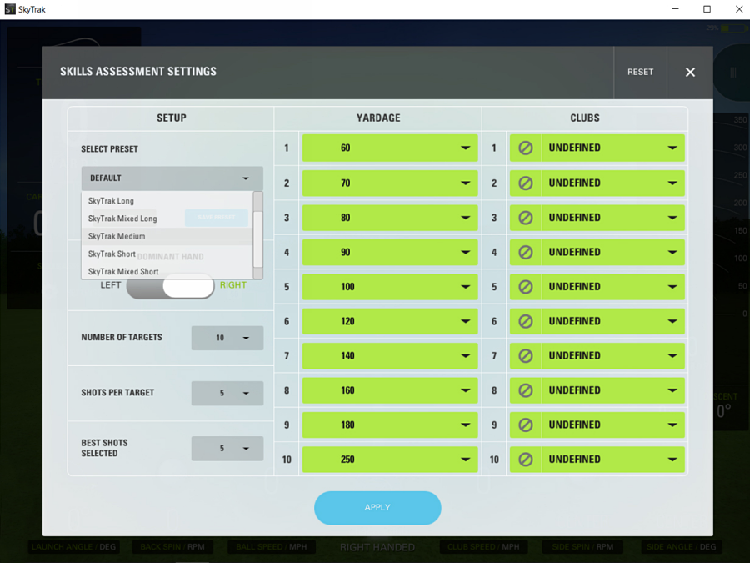Open yardage dropdown 2 showing 70

coord(390,183)
